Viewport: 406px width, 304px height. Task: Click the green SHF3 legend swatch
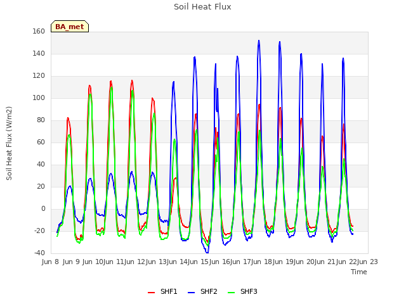point(231,293)
